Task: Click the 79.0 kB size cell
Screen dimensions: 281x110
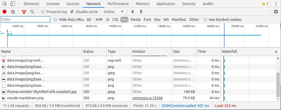Action: (189, 98)
